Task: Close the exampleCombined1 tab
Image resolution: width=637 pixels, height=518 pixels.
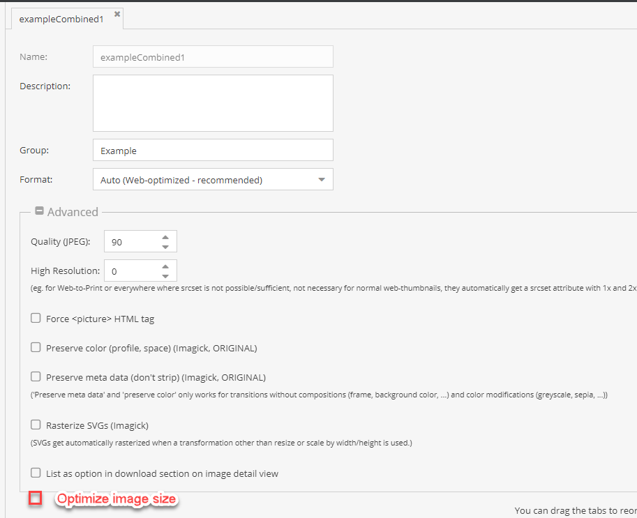Action: 117,14
